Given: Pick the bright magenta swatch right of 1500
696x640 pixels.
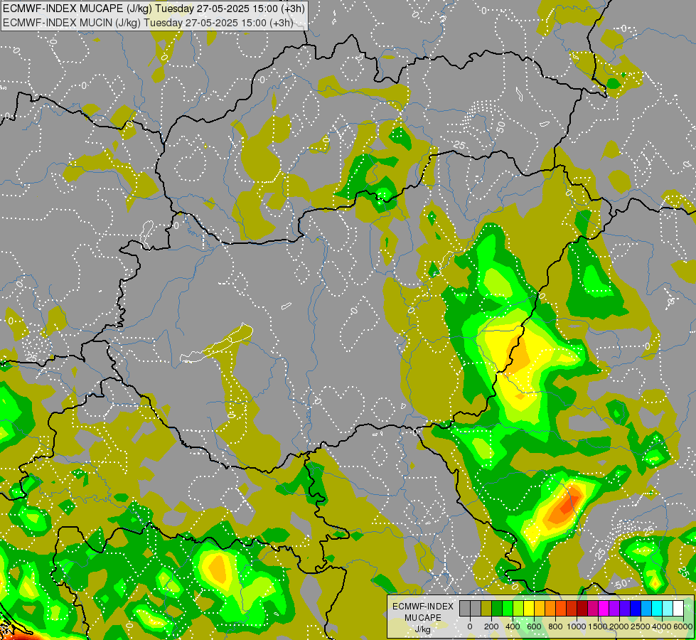Looking at the screenshot, I should (604, 609).
